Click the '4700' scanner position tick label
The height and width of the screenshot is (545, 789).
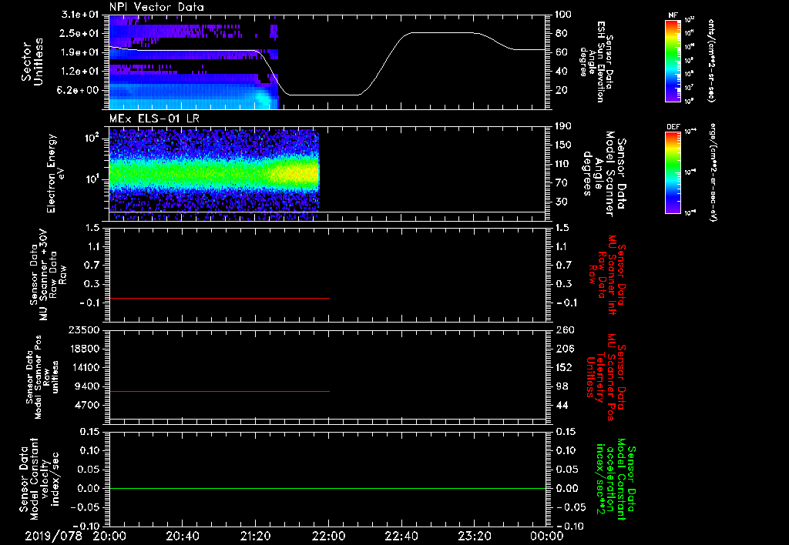tap(88, 405)
